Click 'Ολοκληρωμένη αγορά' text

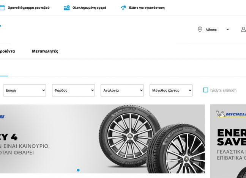[x=89, y=8]
